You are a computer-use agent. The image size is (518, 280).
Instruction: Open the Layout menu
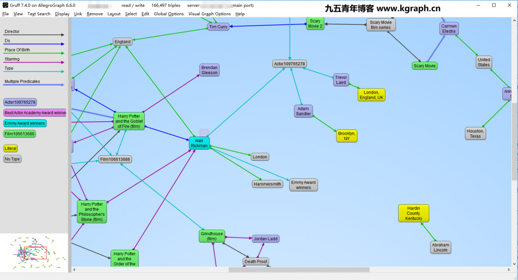[x=114, y=14]
